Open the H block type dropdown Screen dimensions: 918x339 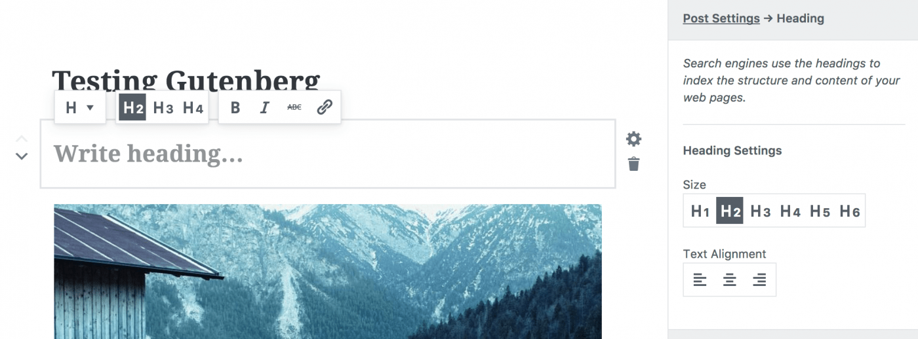point(80,107)
